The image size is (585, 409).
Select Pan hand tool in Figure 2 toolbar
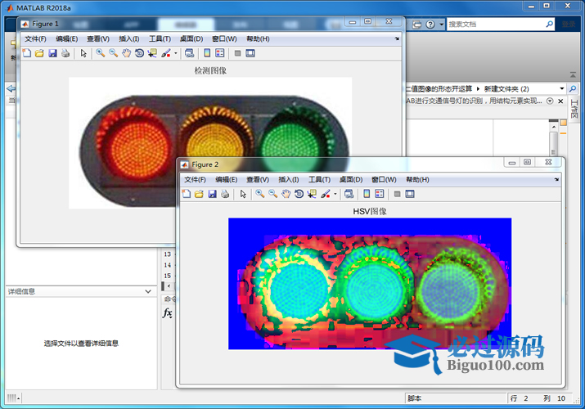click(286, 194)
